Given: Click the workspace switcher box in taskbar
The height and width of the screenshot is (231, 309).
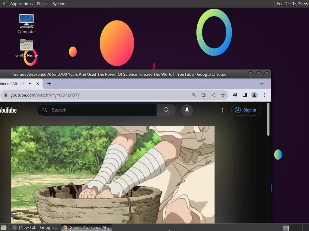Looking at the screenshot, I should (x=285, y=228).
